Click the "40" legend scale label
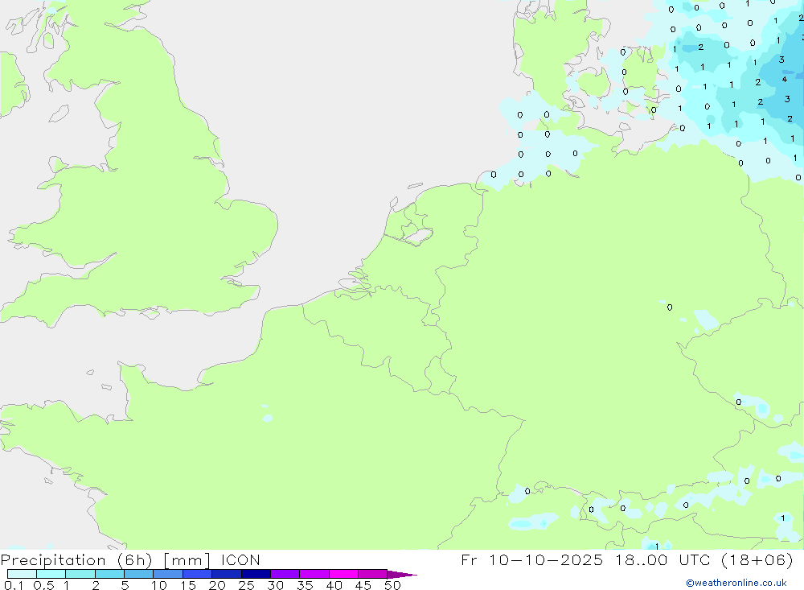Image resolution: width=804 pixels, height=590 pixels. [x=334, y=585]
